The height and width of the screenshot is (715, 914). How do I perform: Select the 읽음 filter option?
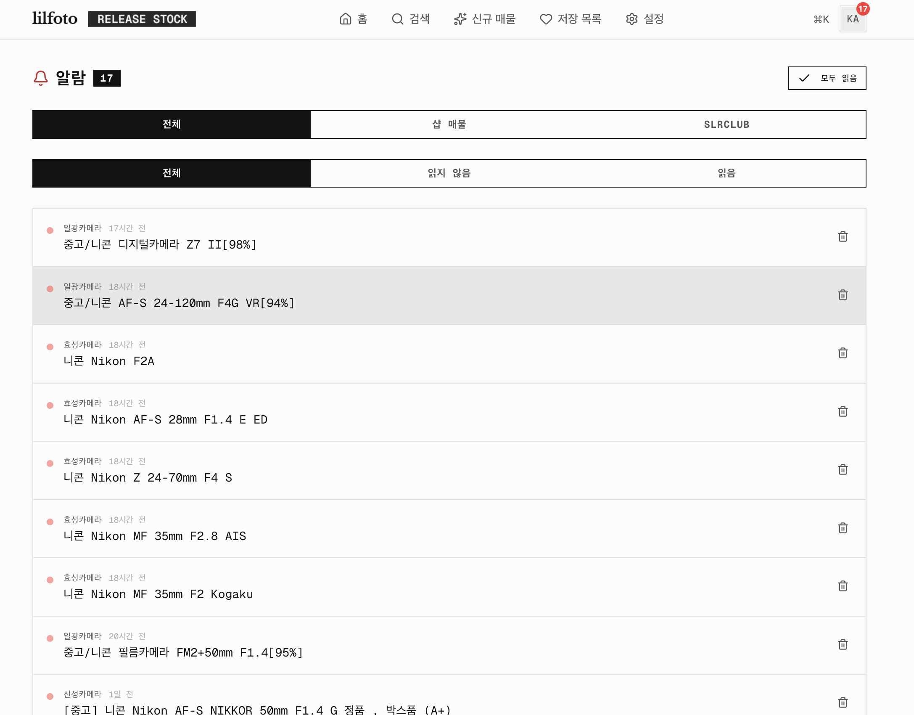tap(726, 173)
